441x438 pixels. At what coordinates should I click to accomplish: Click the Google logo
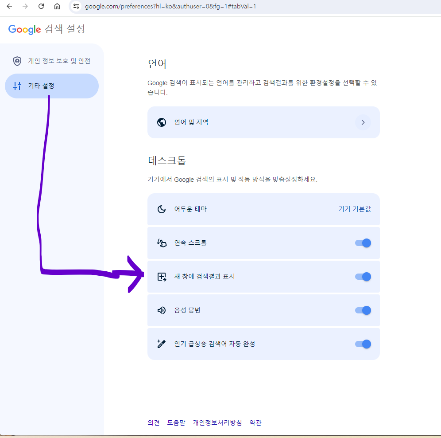point(24,29)
